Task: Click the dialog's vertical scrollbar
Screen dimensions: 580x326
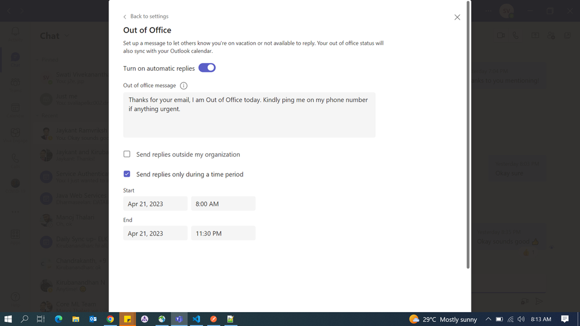Action: [x=468, y=135]
